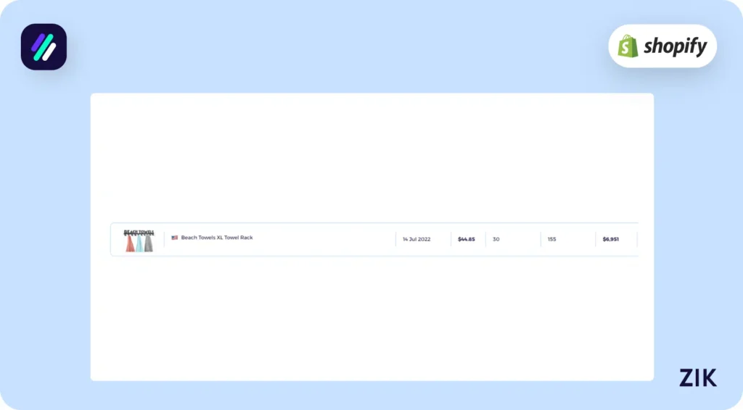
Task: Select the date 14 Jul 2022
Action: (416, 239)
